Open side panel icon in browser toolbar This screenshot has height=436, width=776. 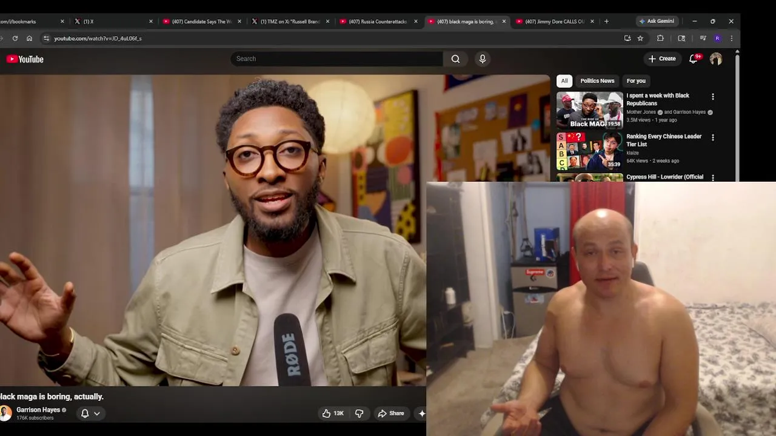click(681, 38)
